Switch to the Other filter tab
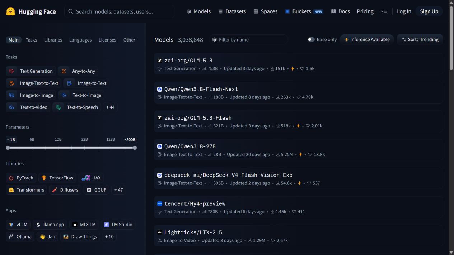Image resolution: width=454 pixels, height=255 pixels. click(129, 40)
